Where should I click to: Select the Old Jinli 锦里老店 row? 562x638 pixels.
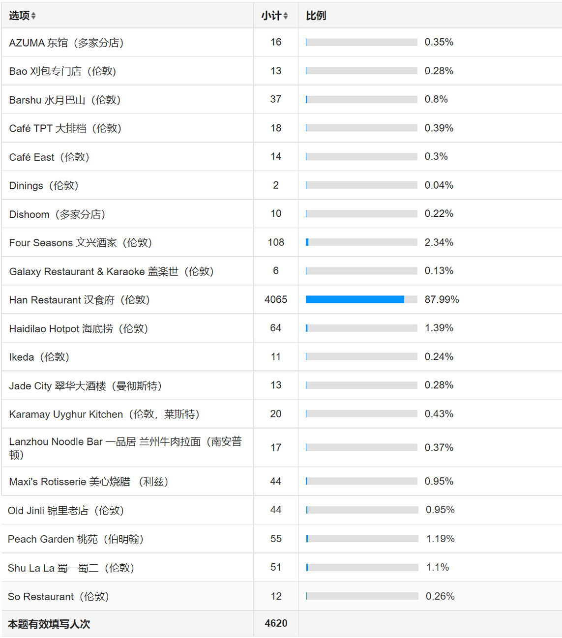click(282, 510)
